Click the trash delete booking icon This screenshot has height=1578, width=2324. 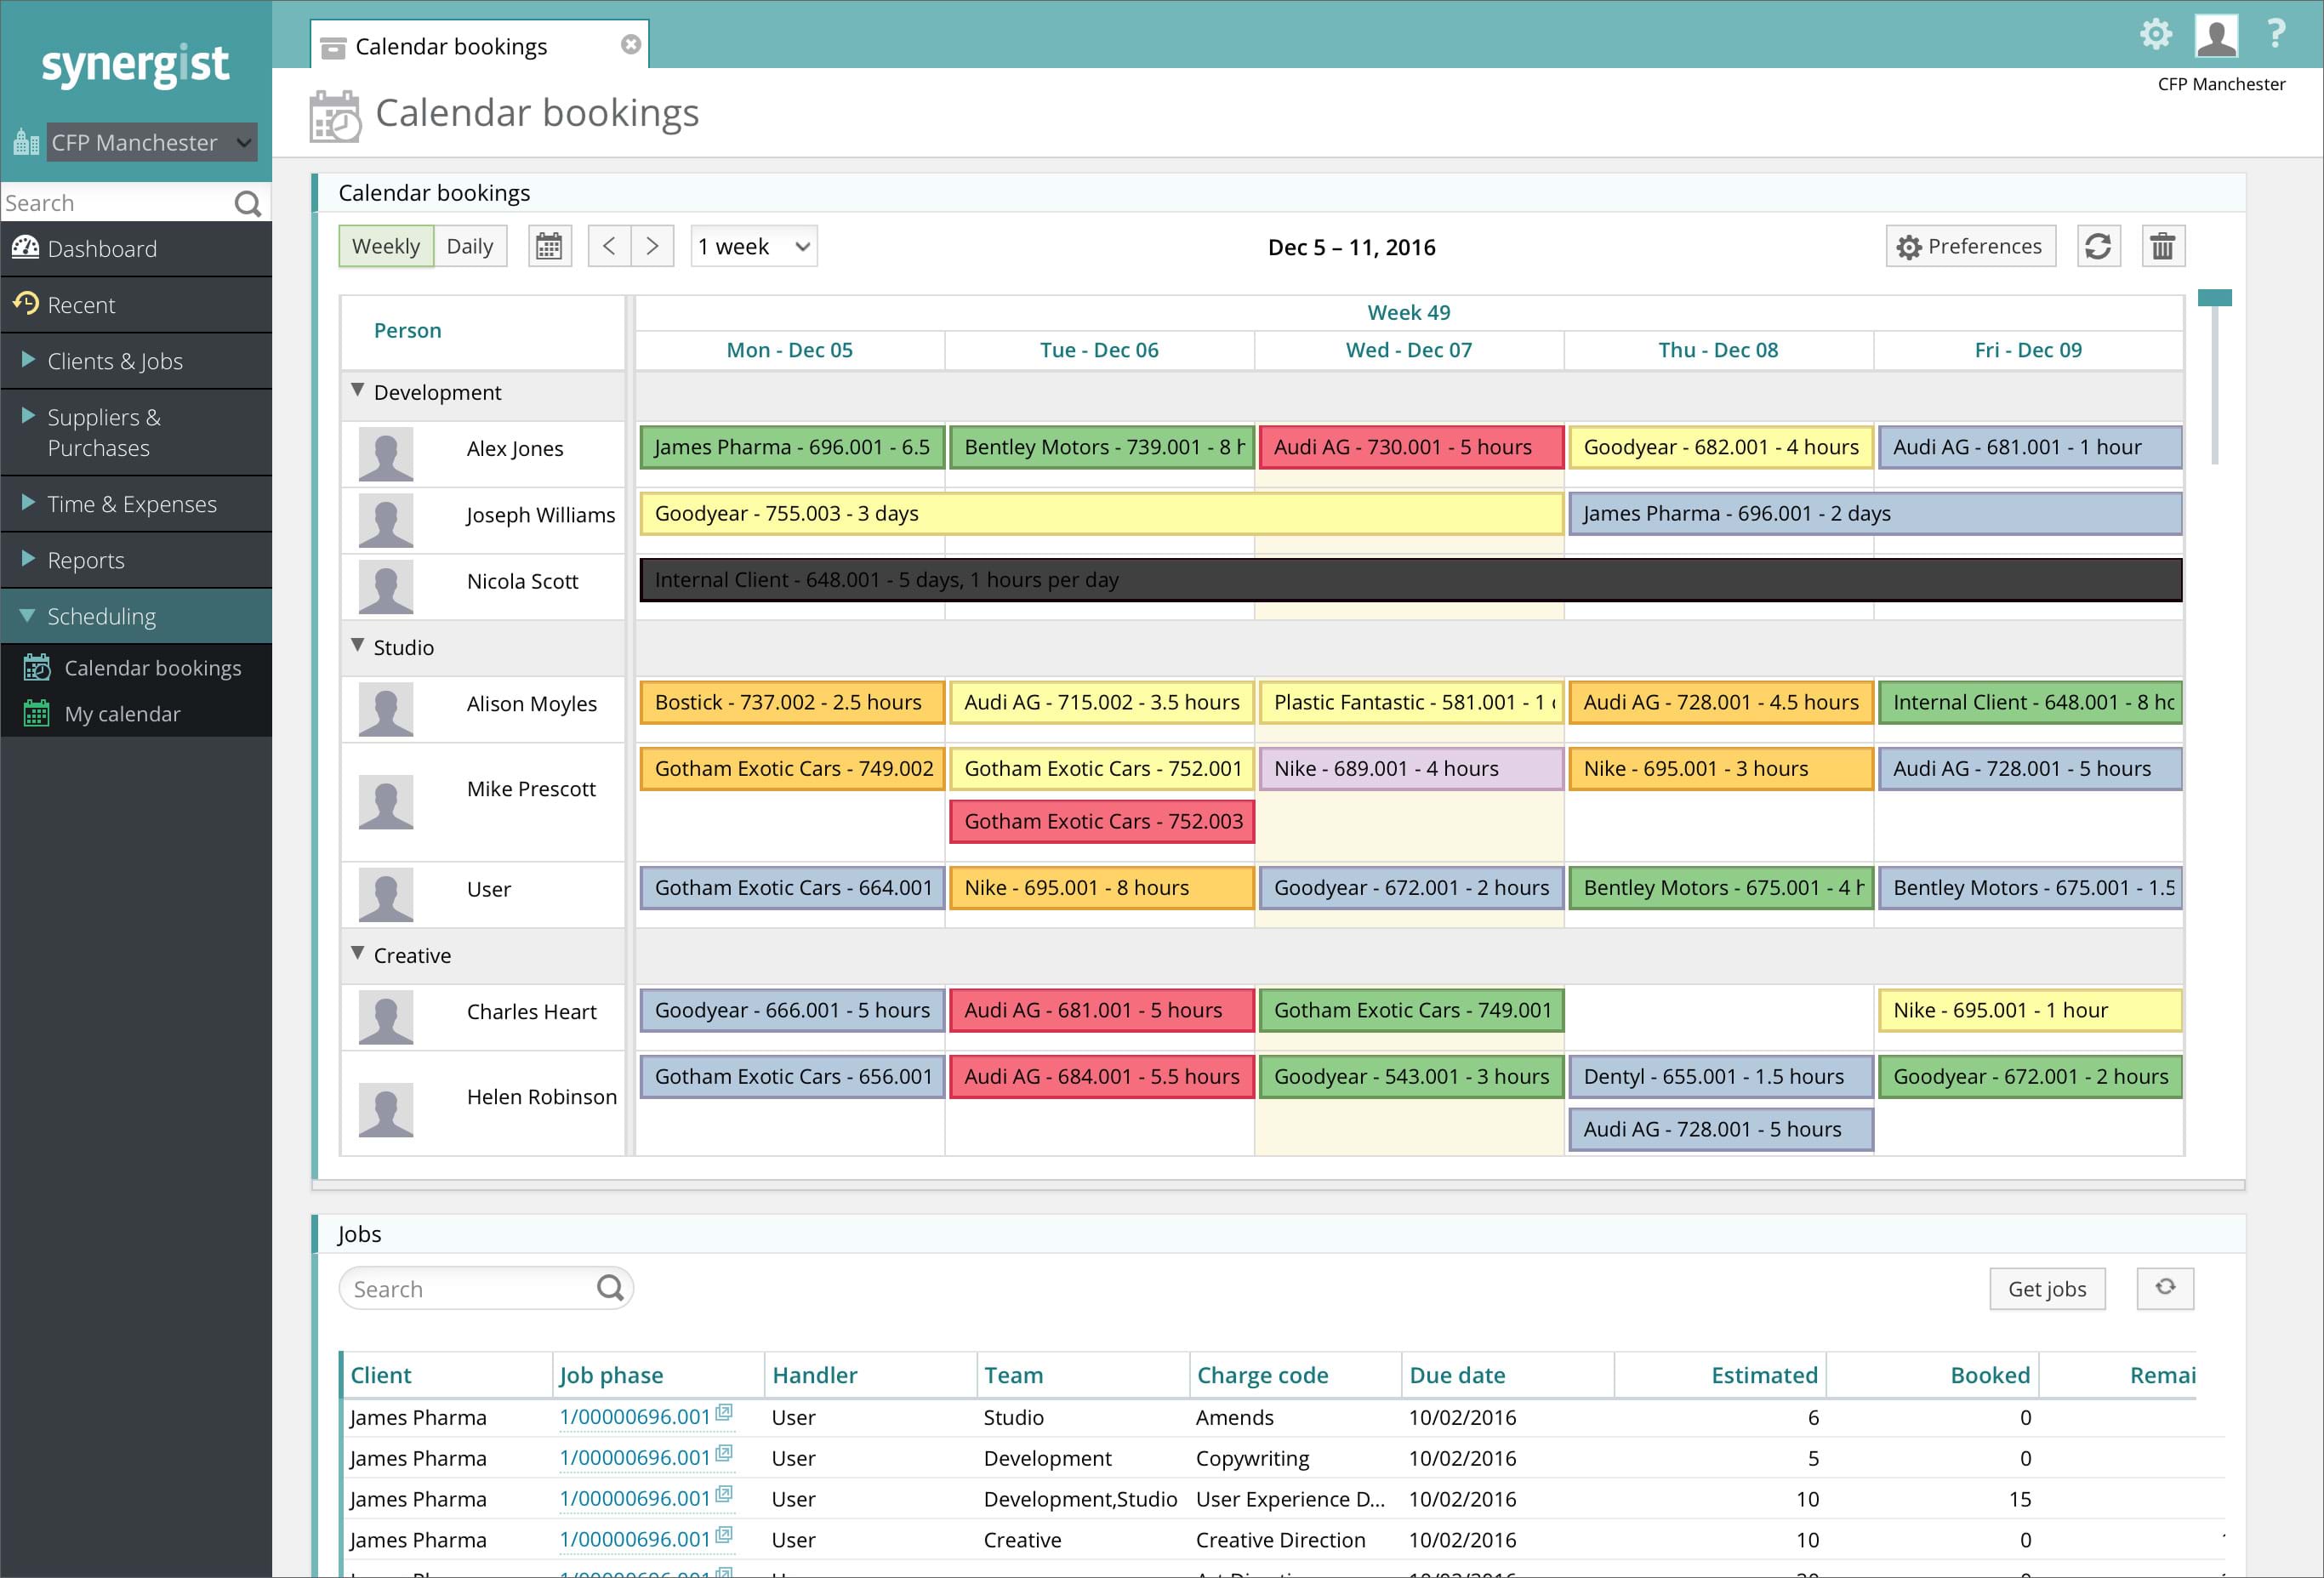pos(2162,246)
